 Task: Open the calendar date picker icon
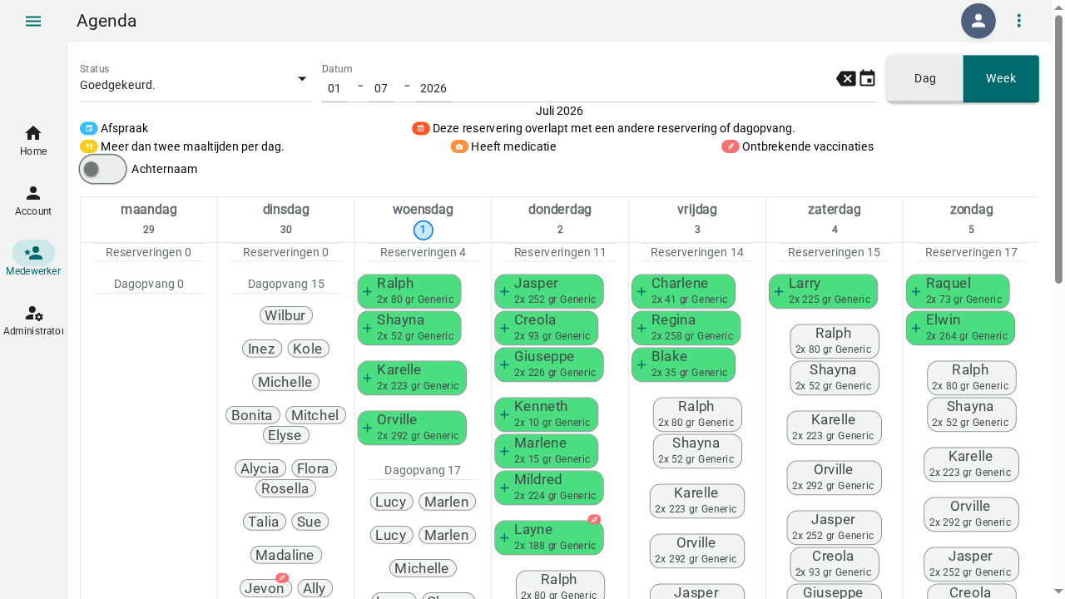tap(867, 79)
